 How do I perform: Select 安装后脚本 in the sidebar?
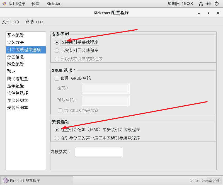pyautogui.click(x=26, y=108)
